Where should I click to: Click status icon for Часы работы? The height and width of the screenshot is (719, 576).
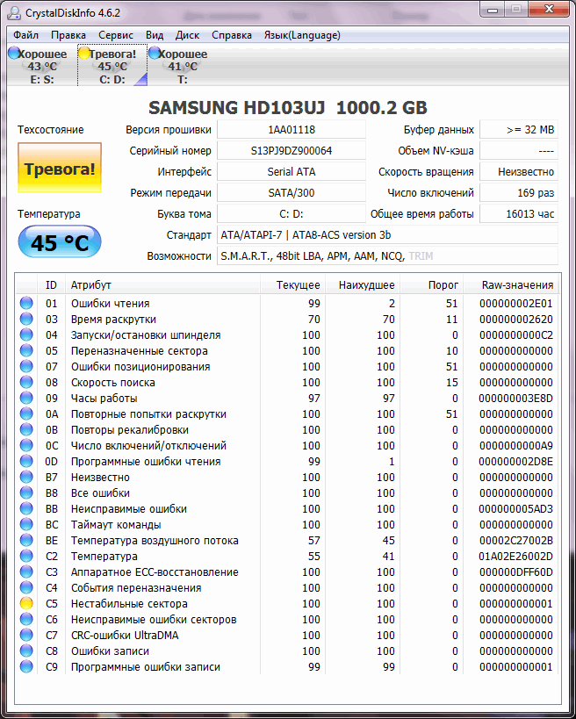point(26,398)
